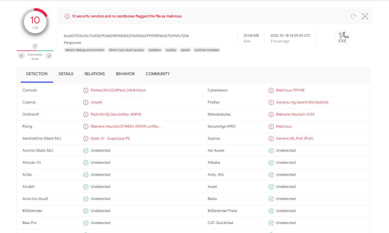Click the alert icon in the Cybereason row
This screenshot has width=389, height=233.
(x=271, y=90)
